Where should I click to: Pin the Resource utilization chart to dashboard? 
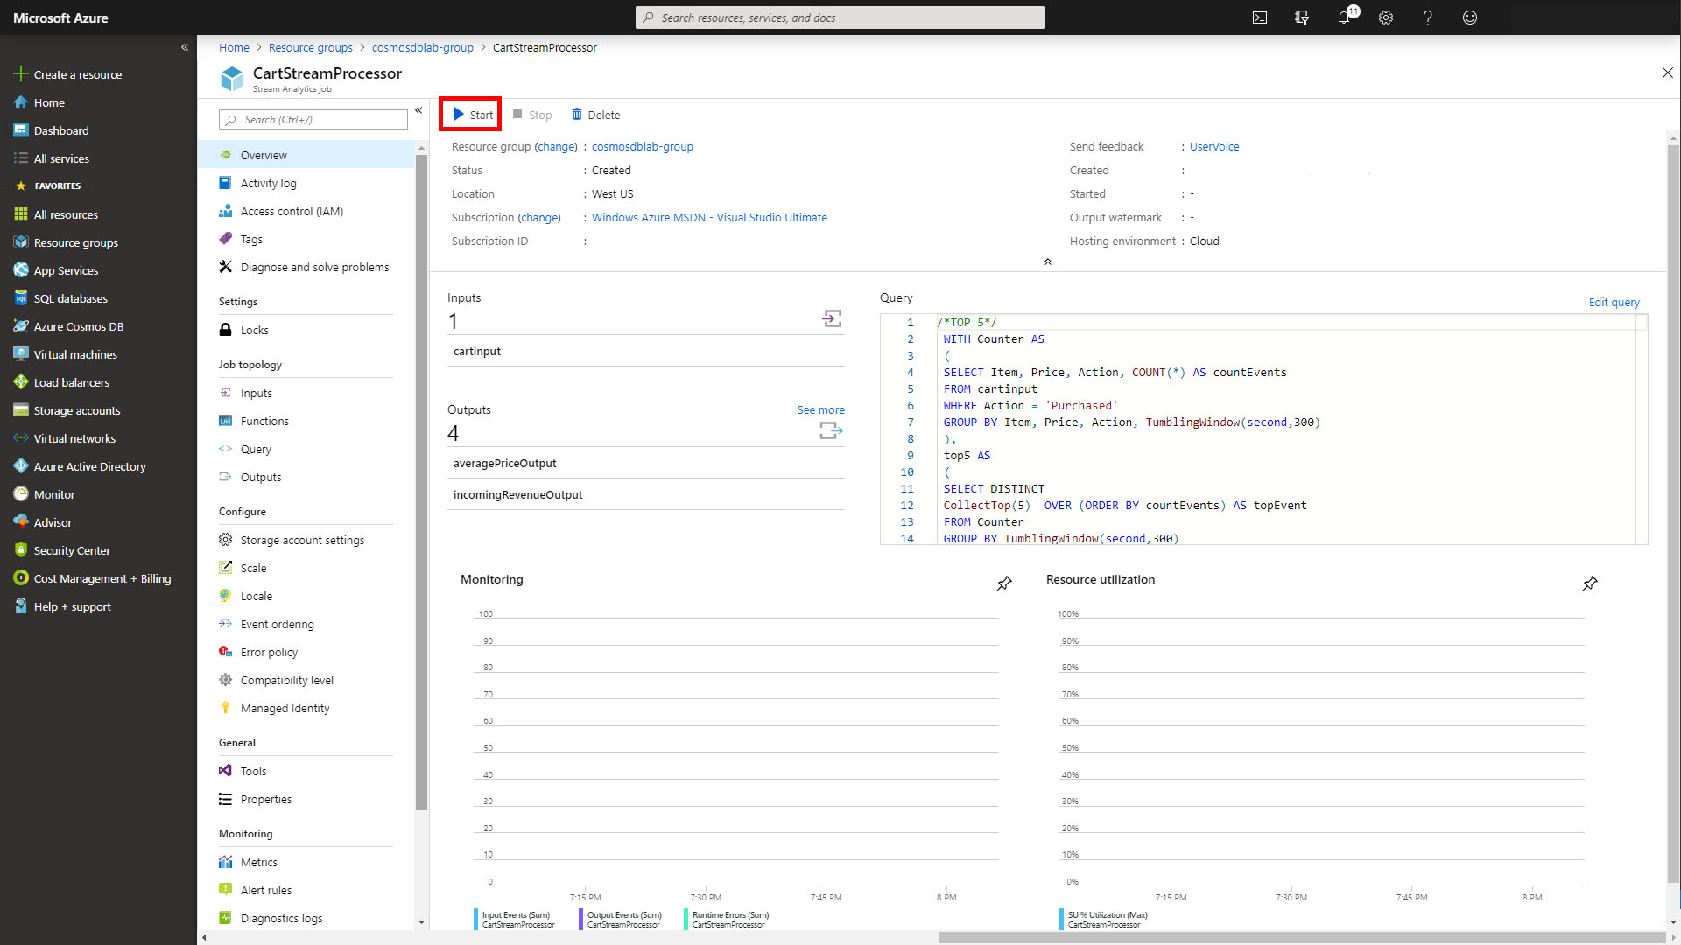(1590, 584)
